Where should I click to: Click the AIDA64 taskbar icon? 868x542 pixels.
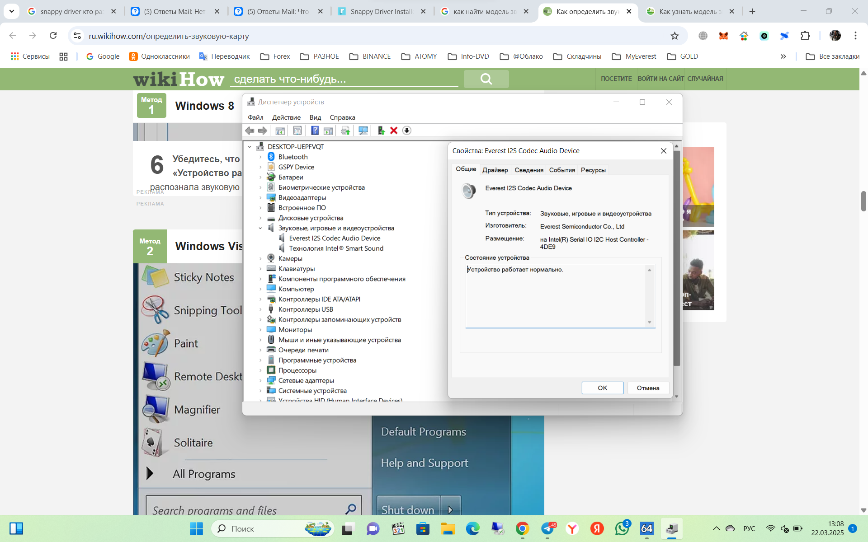click(647, 528)
